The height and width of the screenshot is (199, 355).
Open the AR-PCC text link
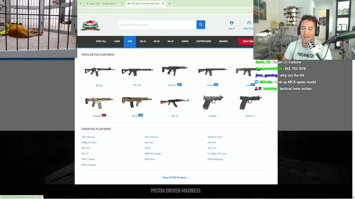point(172,85)
